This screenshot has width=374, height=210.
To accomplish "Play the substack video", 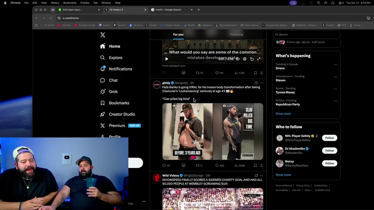I will [x=167, y=59].
